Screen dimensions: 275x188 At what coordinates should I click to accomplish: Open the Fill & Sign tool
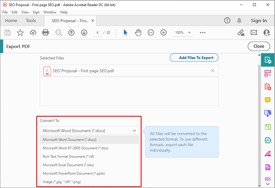point(267,153)
